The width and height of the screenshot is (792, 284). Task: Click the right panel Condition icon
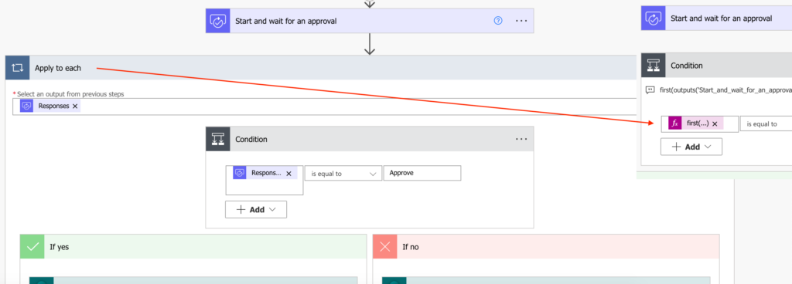(653, 66)
